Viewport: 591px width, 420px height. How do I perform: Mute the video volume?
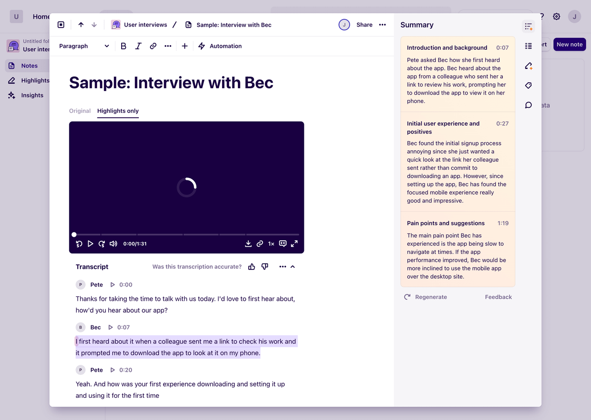click(114, 244)
